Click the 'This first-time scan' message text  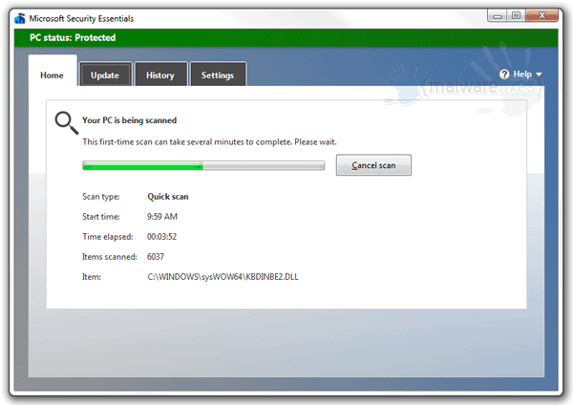pyautogui.click(x=209, y=141)
